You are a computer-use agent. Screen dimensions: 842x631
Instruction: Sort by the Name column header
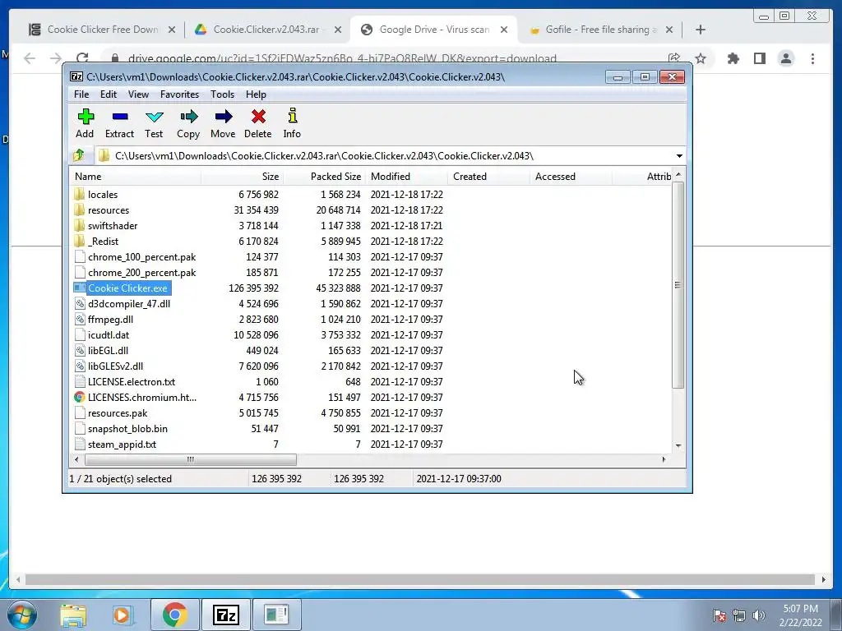tap(136, 177)
